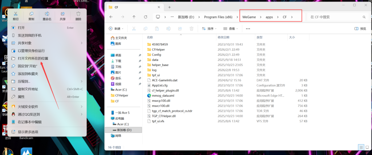Select 主文件夹 in the navigation pane
This screenshot has height=155, width=372.
click(x=119, y=38)
